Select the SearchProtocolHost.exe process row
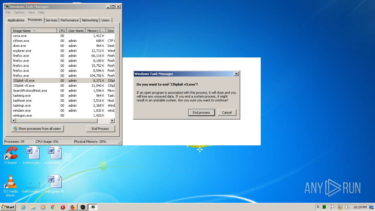Screen dimensions: 375x211 coord(63,91)
